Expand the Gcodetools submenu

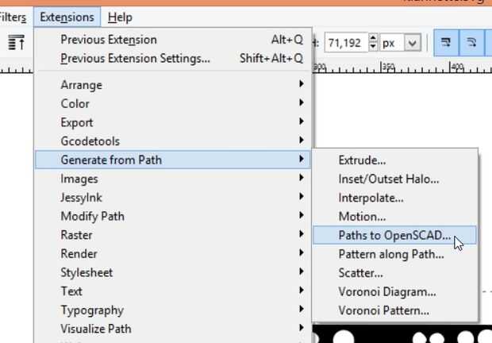[90, 141]
